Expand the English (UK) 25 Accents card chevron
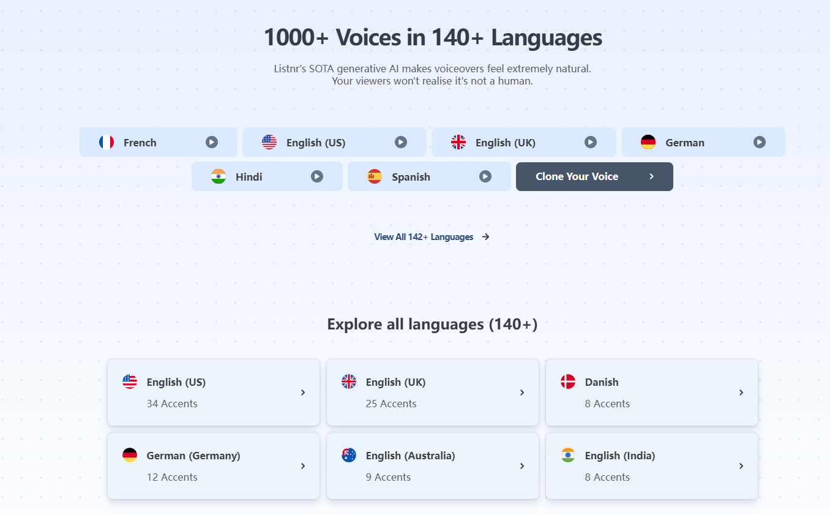 (522, 393)
